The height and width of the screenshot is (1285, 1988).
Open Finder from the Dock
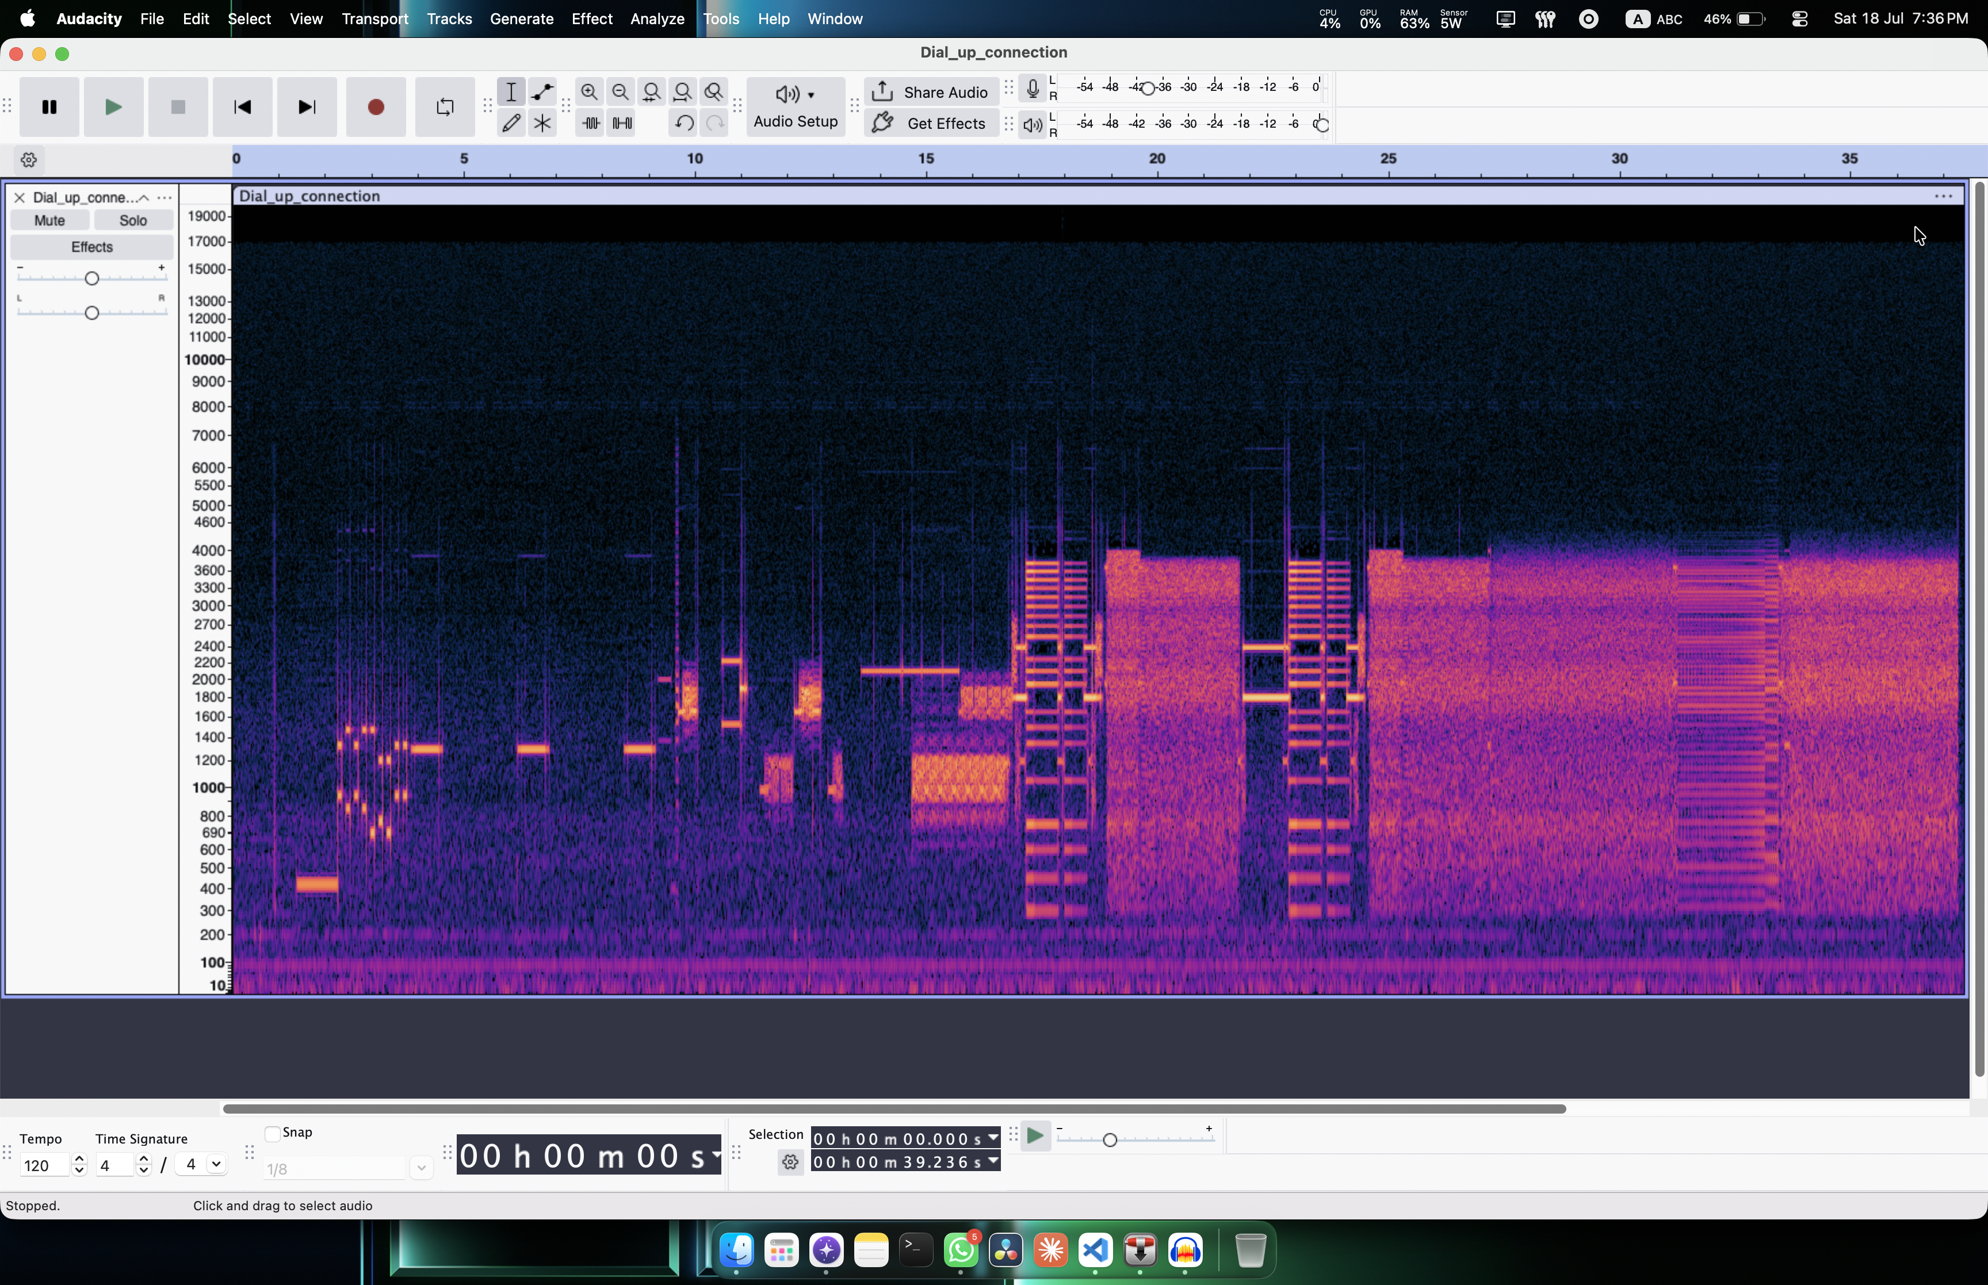pyautogui.click(x=737, y=1250)
